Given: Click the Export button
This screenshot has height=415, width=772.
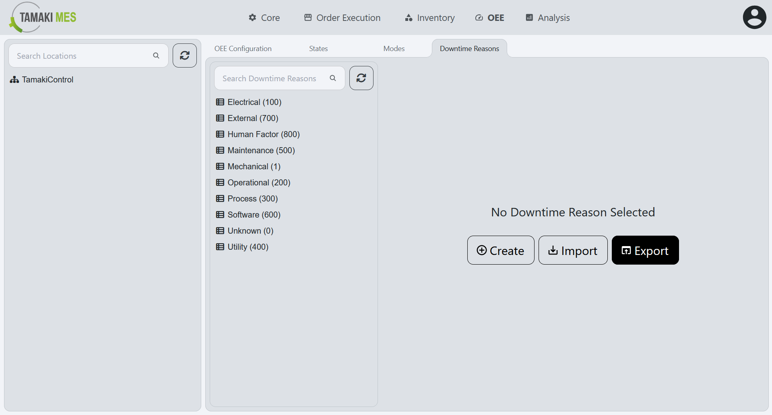Looking at the screenshot, I should (645, 250).
